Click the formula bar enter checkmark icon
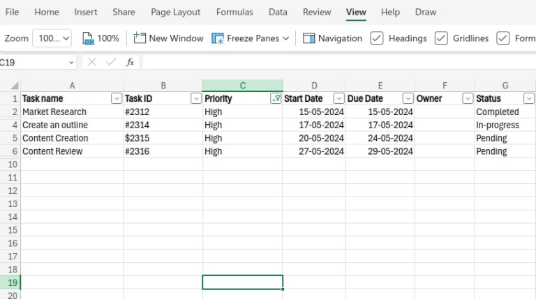The image size is (536, 299). (110, 63)
